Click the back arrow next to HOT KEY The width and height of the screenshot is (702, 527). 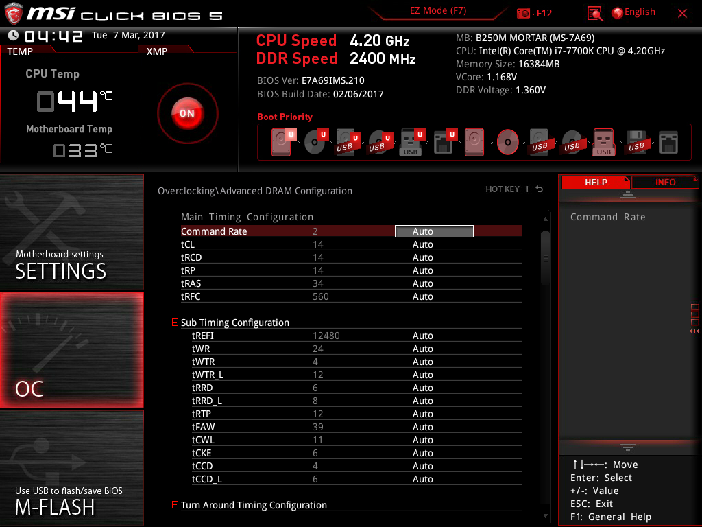click(540, 189)
